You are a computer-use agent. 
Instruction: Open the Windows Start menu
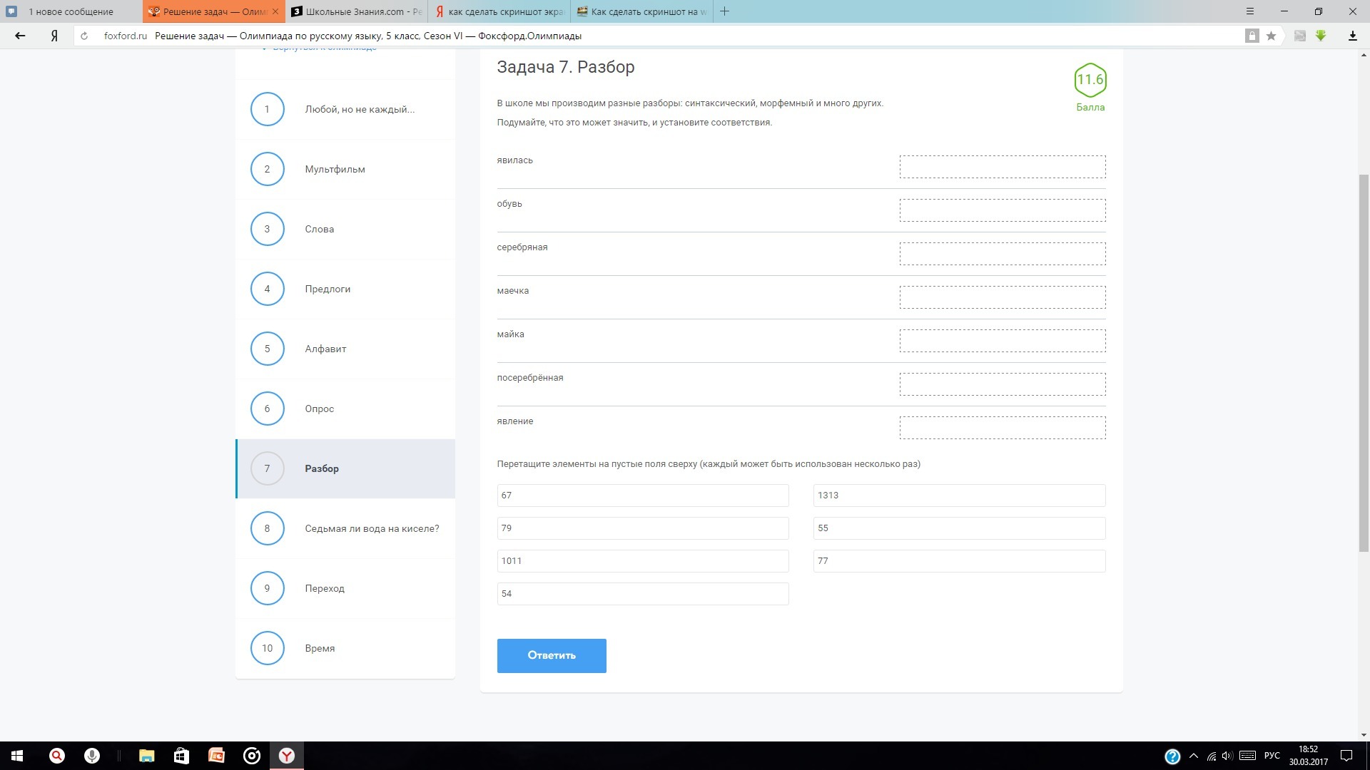pos(17,756)
